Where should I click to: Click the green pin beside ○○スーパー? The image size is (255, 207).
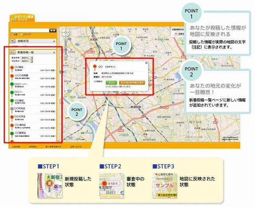tap(12, 85)
